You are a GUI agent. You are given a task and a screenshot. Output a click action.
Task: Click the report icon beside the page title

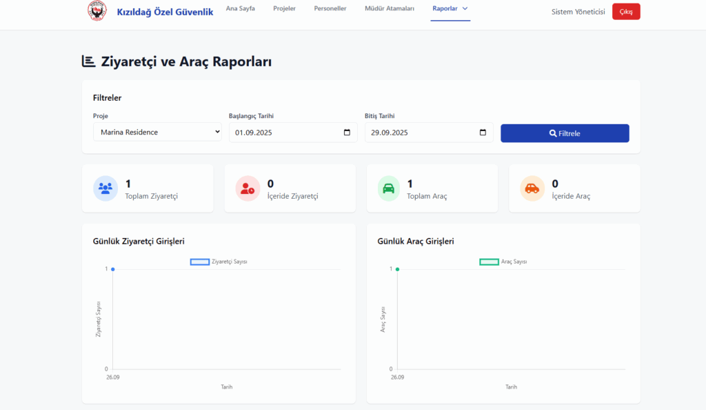(x=88, y=61)
